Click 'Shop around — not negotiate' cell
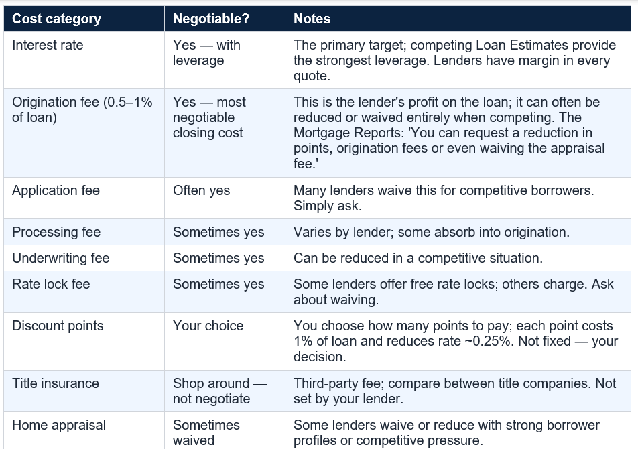 pyautogui.click(x=225, y=391)
